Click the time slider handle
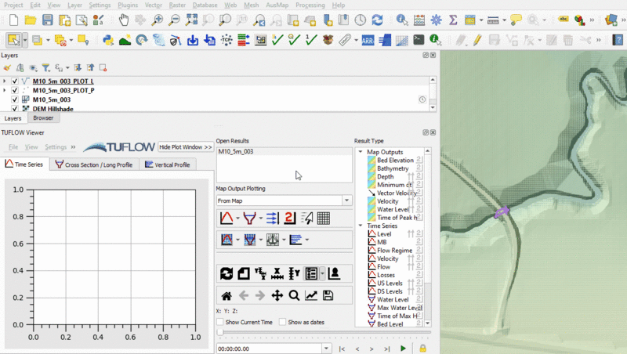 [x=220, y=333]
